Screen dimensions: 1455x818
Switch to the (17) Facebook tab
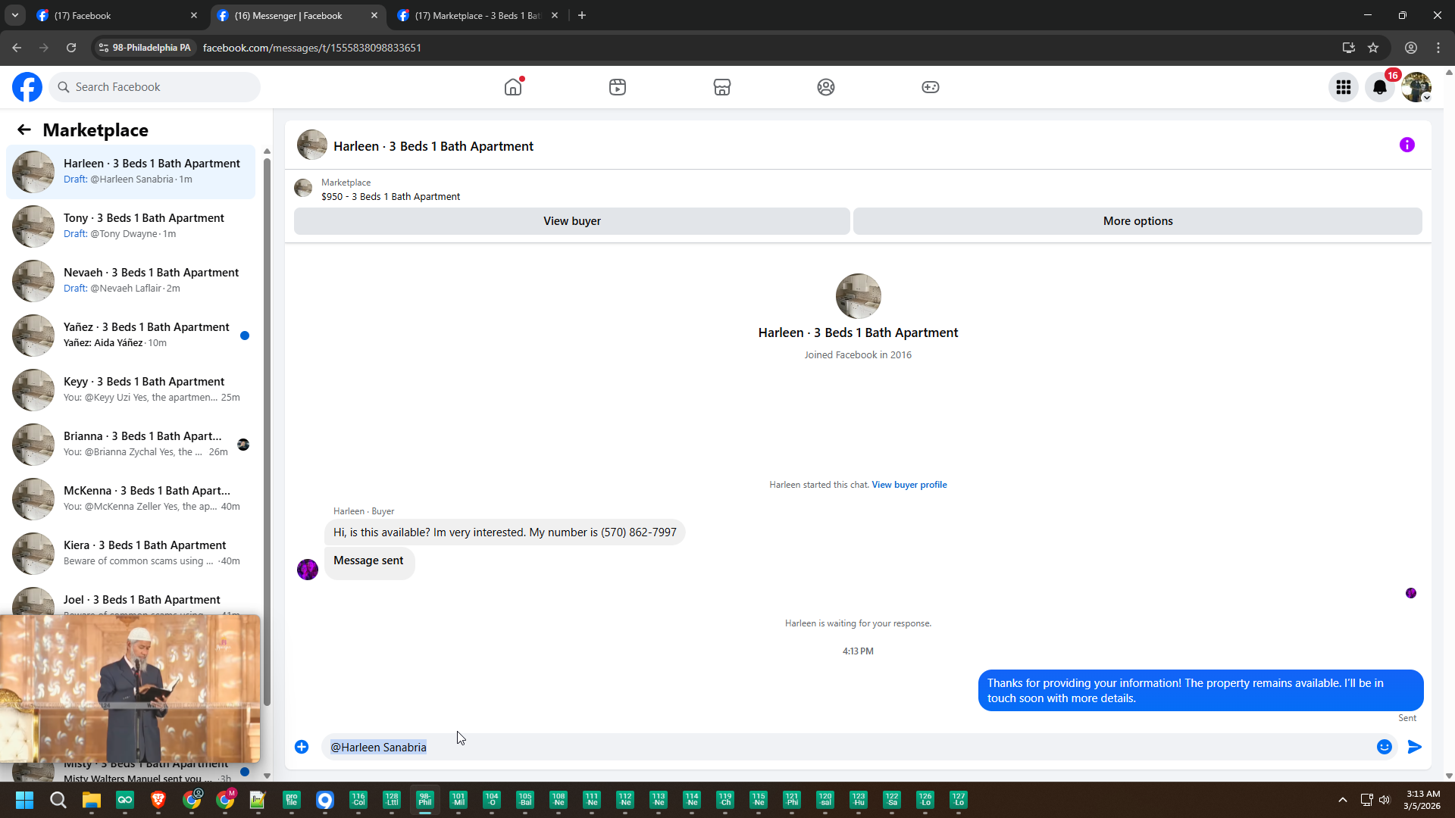[117, 15]
